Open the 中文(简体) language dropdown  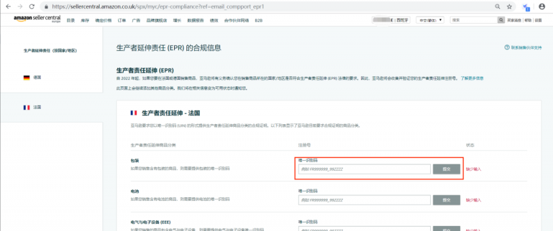(430, 20)
